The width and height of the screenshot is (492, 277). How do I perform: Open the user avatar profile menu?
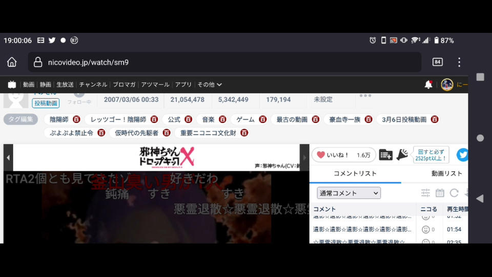pyautogui.click(x=447, y=85)
